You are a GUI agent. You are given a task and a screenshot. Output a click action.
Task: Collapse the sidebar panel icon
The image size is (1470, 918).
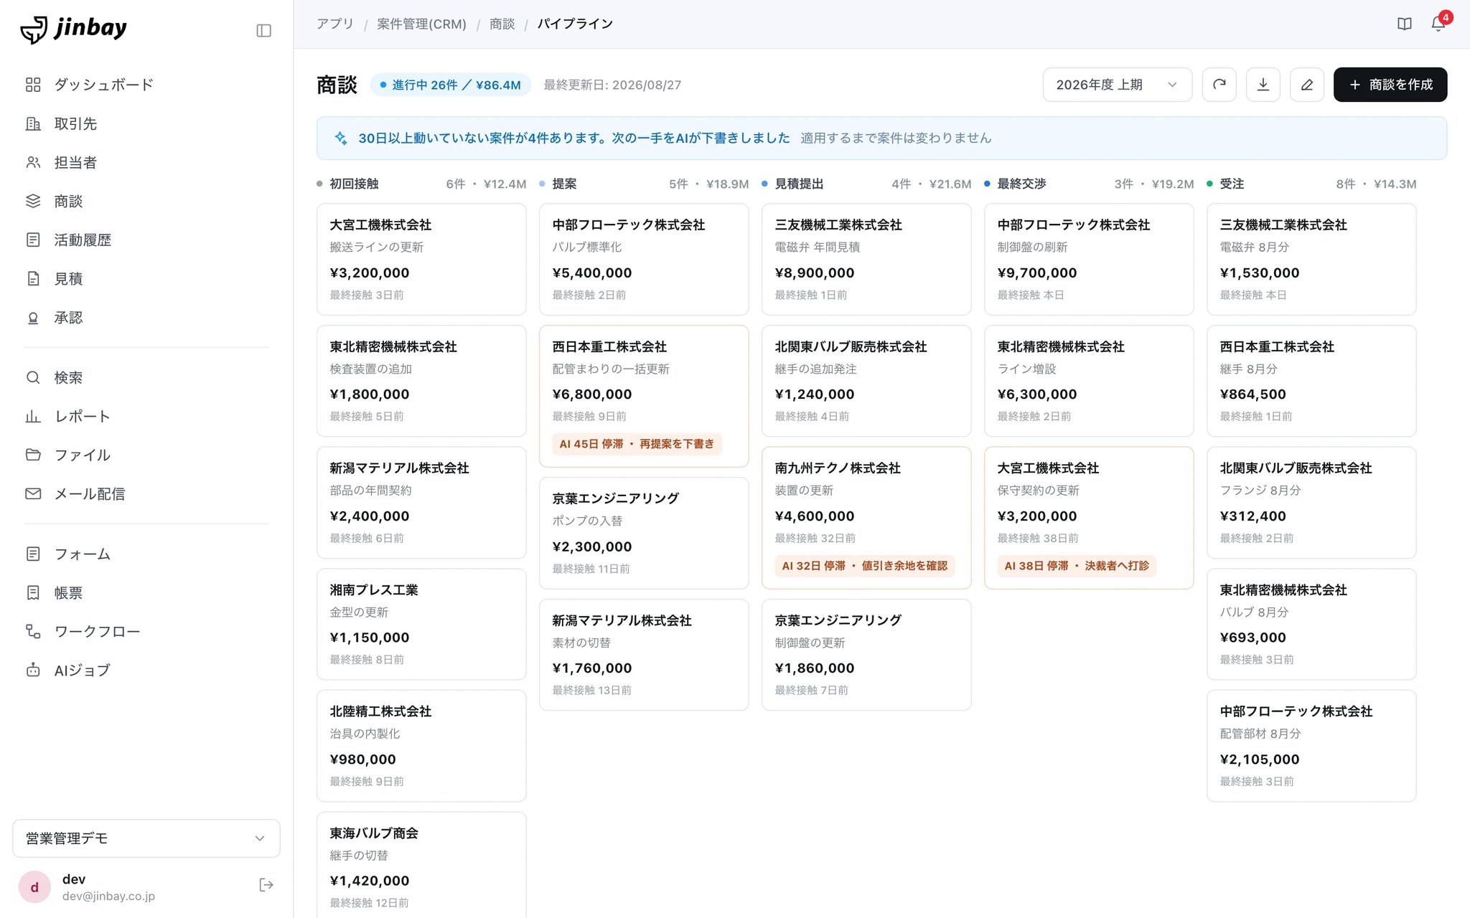[x=263, y=30]
